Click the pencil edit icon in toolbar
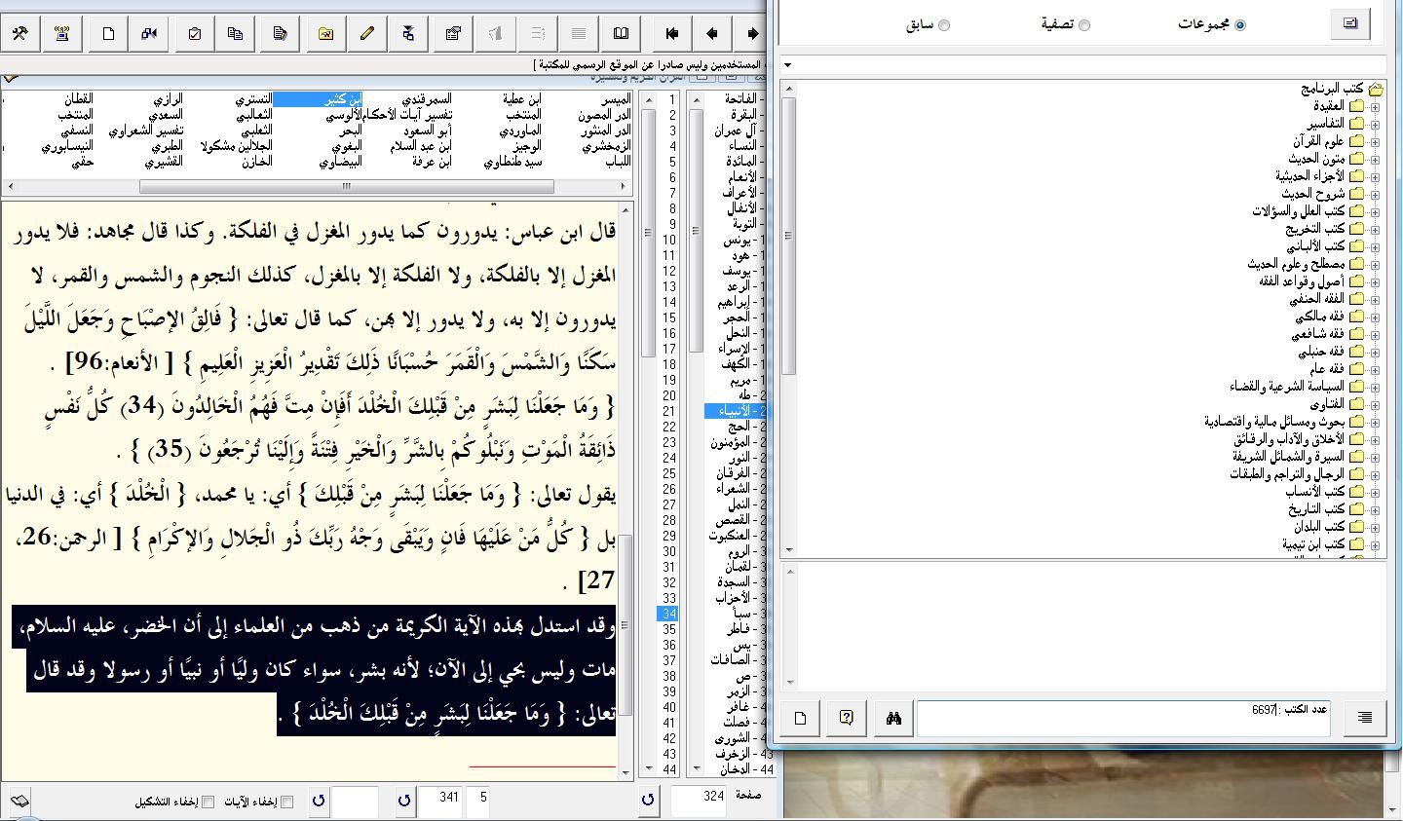Image resolution: width=1403 pixels, height=821 pixels. [x=367, y=33]
